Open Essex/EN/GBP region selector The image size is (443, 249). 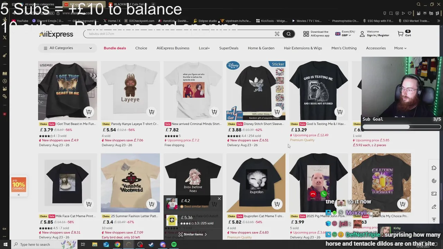pyautogui.click(x=345, y=34)
